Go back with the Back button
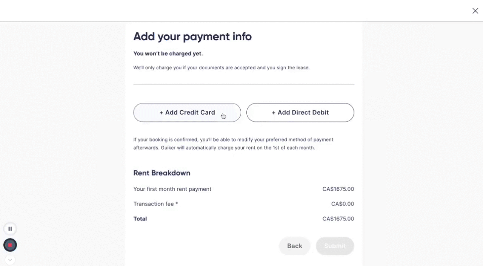 pos(294,246)
